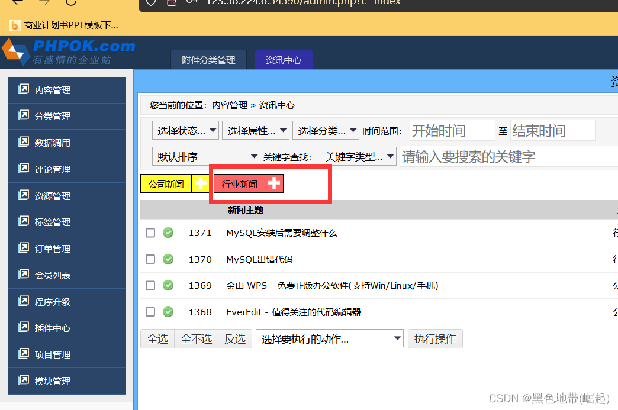The image size is (618, 410).
Task: Click the green status icon for article 1371
Action: pos(168,233)
